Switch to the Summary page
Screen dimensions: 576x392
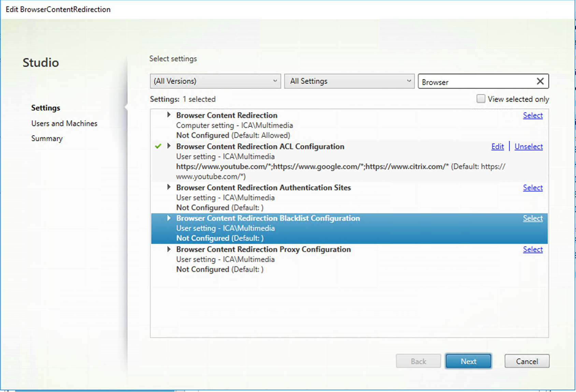(x=47, y=138)
